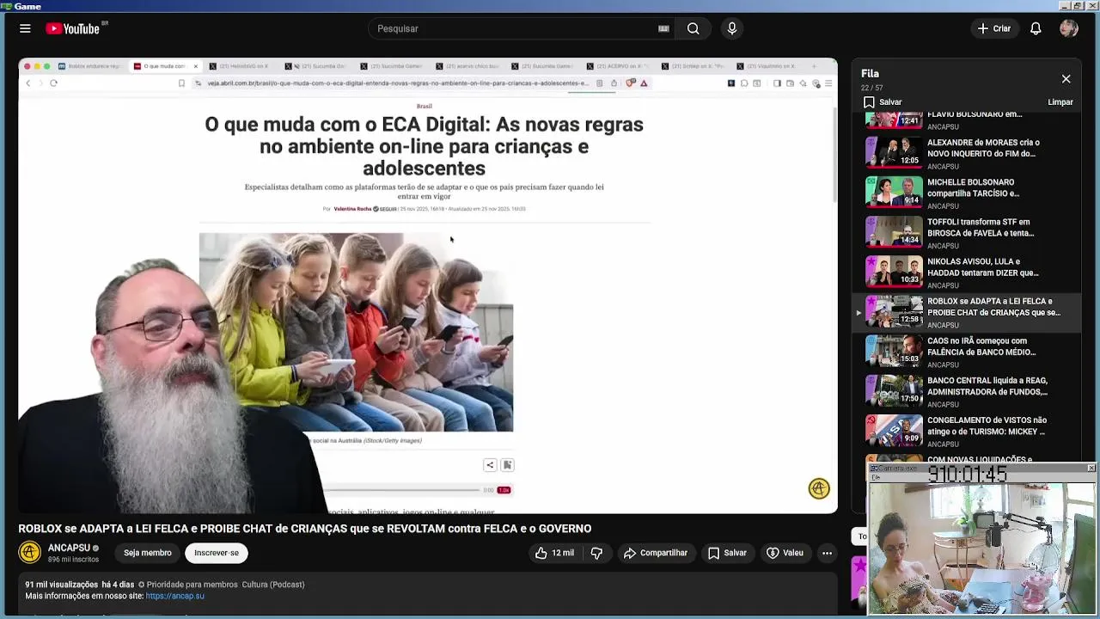Click the magnifier search button
Image resolution: width=1100 pixels, height=619 pixels.
693,28
